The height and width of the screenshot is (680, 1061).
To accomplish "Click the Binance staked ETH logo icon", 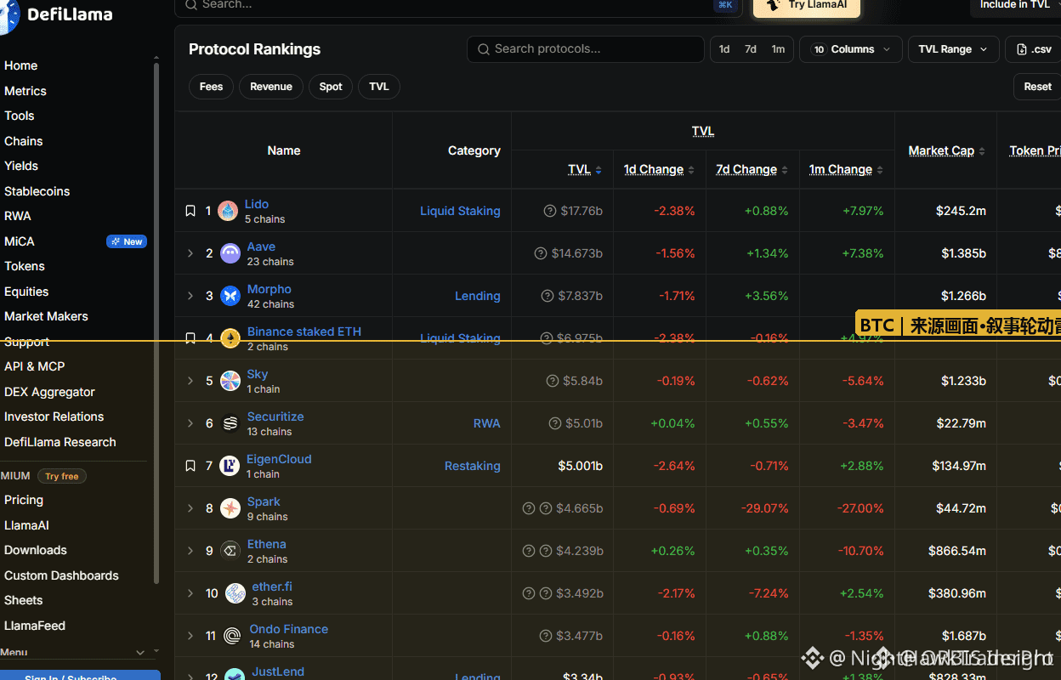I will pos(230,338).
